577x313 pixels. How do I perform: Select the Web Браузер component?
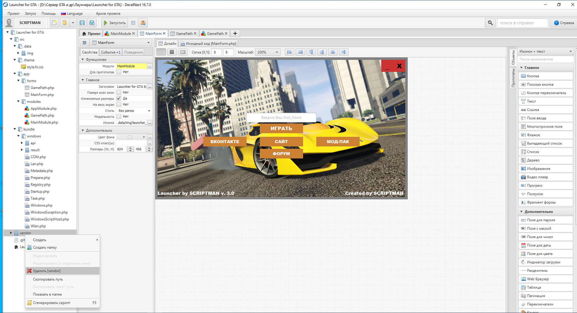tap(545, 279)
